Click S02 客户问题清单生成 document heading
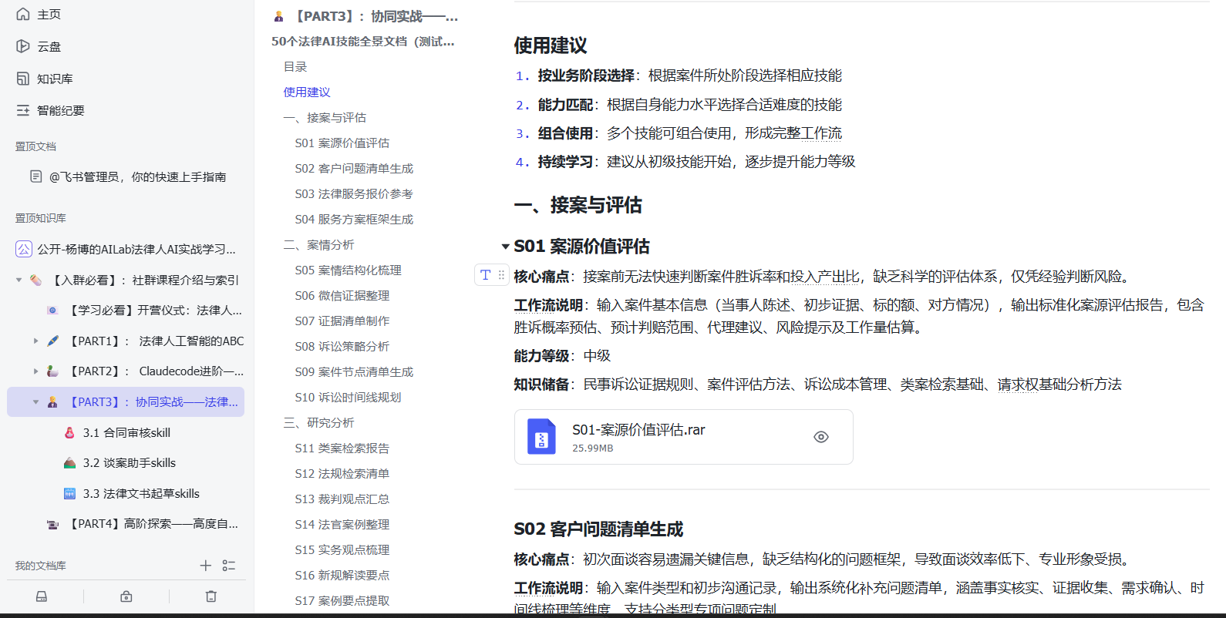The width and height of the screenshot is (1226, 618). pyautogui.click(x=598, y=529)
